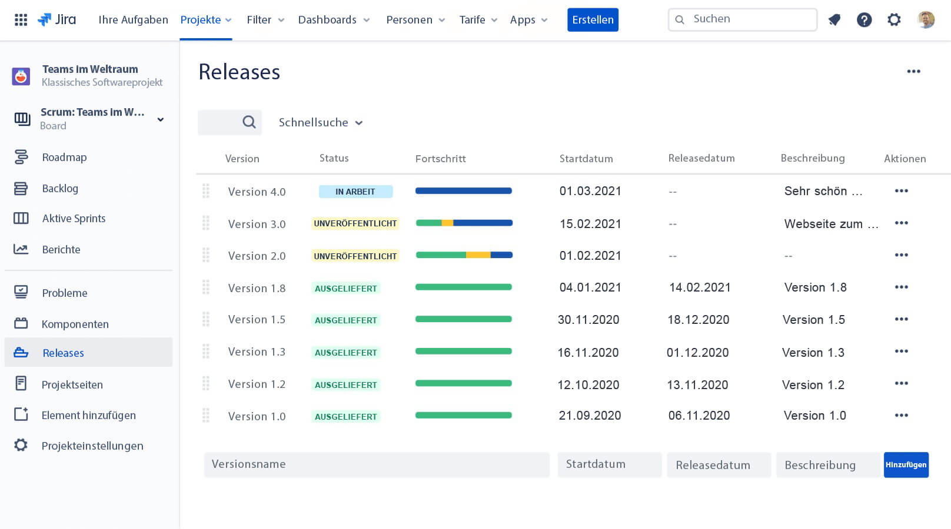Open actions menu for Version 3.0
Screen dimensions: 951x529
(x=901, y=223)
